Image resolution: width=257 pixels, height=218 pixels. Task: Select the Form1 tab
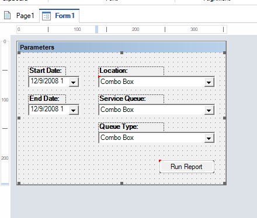click(x=59, y=16)
